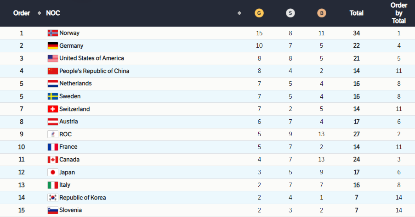The image size is (415, 217).
Task: Click the Norway flag icon
Action: coord(53,33)
